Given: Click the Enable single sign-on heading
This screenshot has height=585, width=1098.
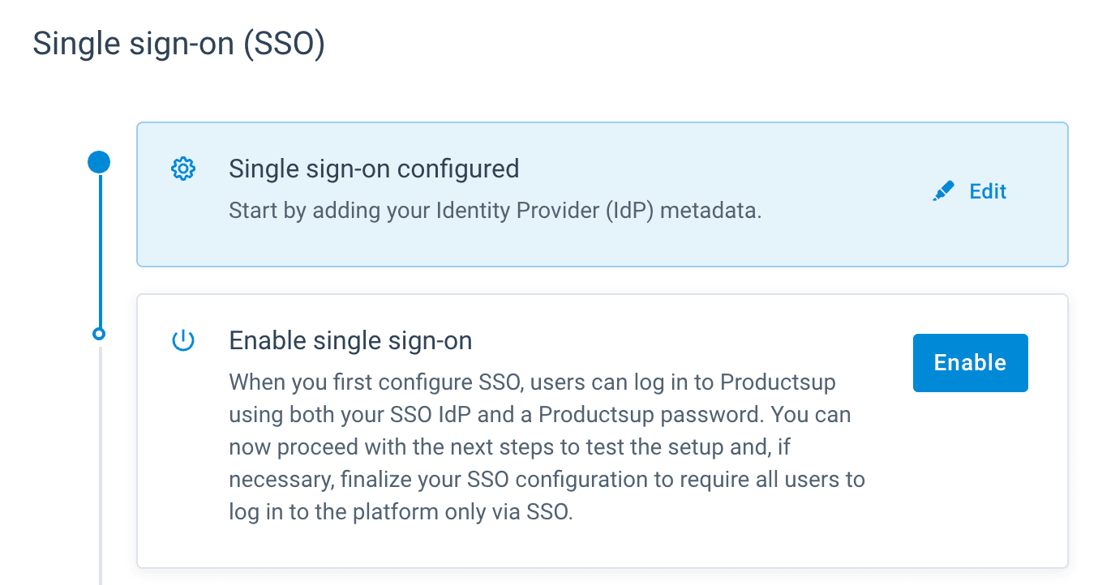Looking at the screenshot, I should pos(350,341).
